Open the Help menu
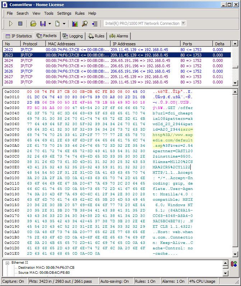 click(92, 13)
